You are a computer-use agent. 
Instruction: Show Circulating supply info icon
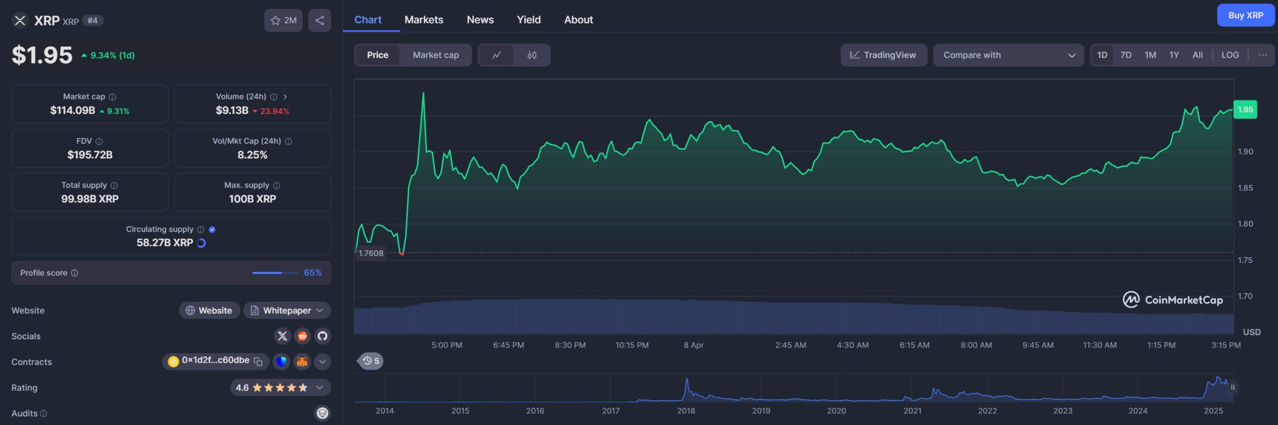201,230
